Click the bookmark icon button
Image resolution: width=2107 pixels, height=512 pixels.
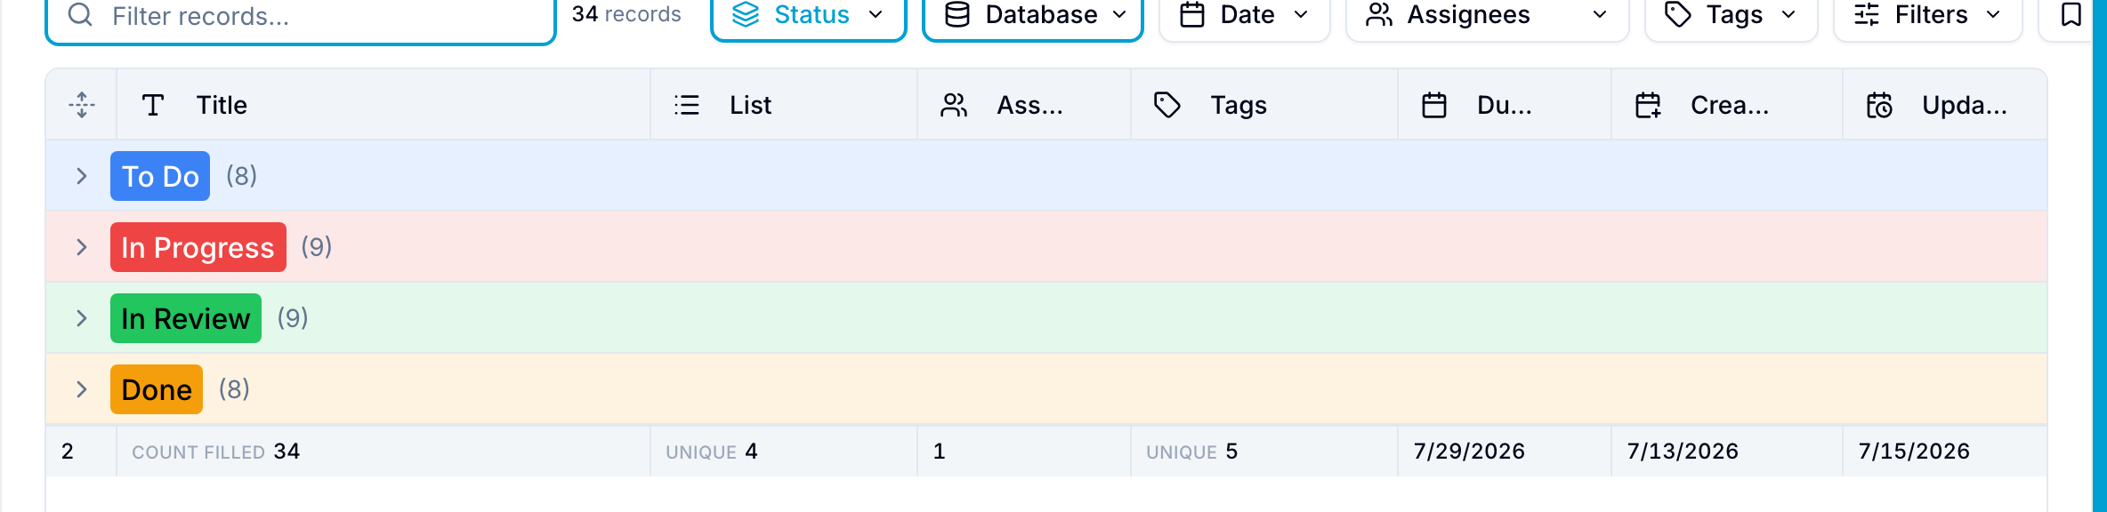point(2071,15)
